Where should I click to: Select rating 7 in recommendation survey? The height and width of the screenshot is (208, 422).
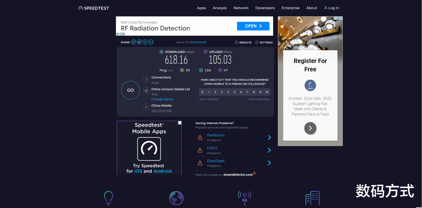coord(248,92)
